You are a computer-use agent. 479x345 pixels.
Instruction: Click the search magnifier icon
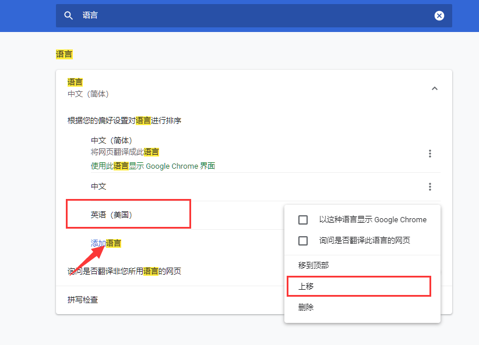[68, 16]
